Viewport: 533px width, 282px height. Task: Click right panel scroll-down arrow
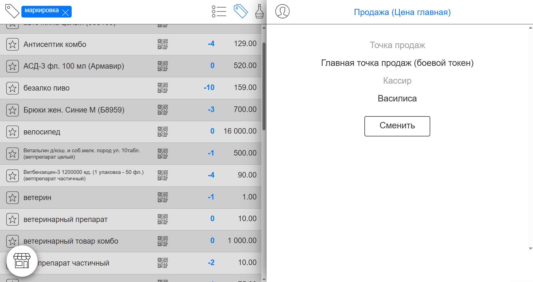click(531, 248)
